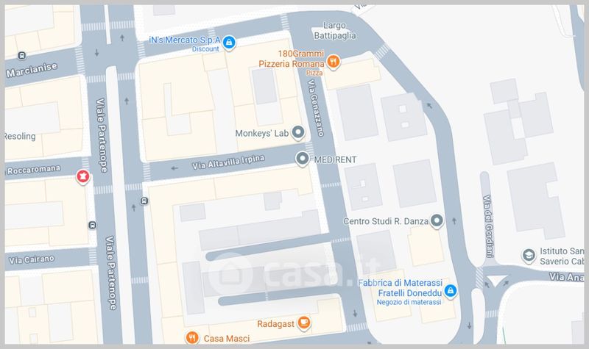Open the Monkeys' Lab location marker
The image size is (589, 349).
click(298, 133)
